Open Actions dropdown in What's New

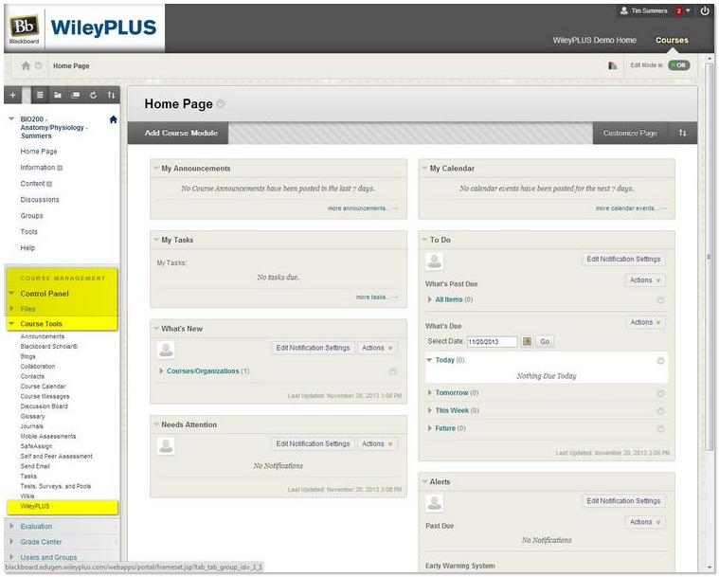click(377, 348)
